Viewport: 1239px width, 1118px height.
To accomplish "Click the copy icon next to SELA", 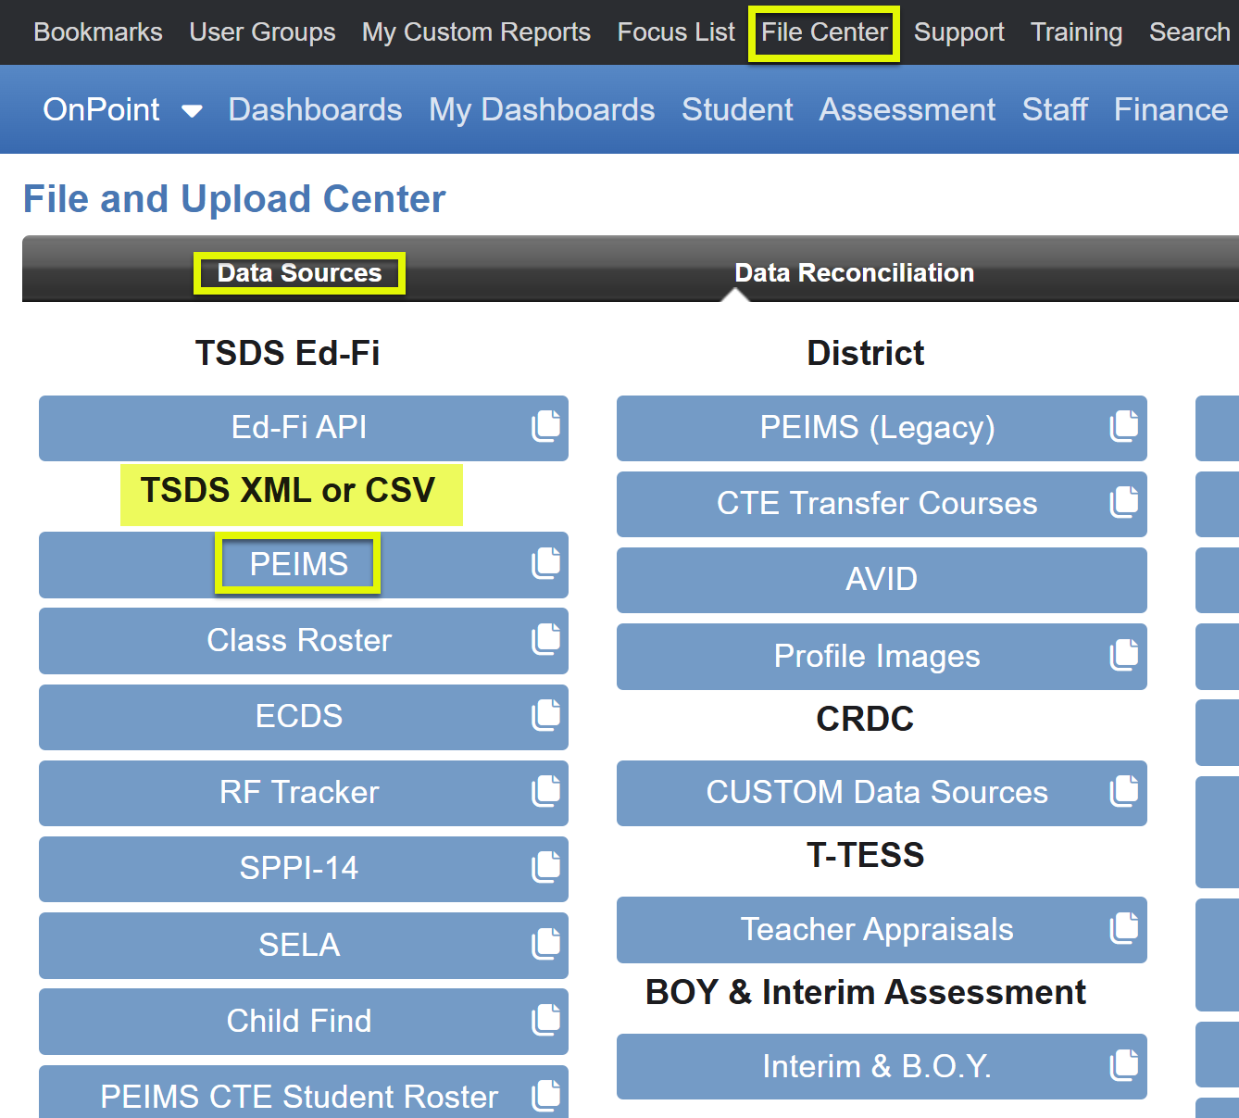I will (x=547, y=944).
